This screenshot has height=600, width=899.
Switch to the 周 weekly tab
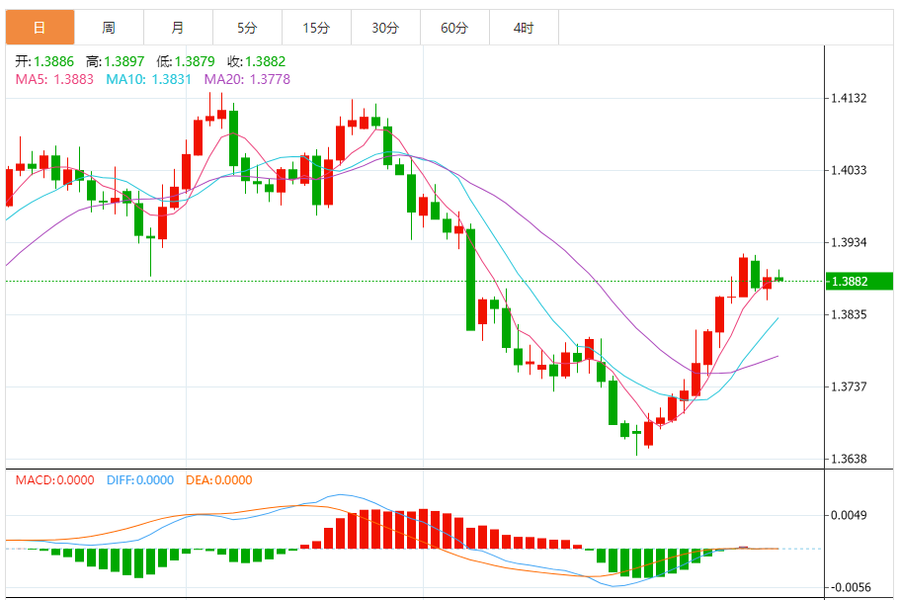109,28
